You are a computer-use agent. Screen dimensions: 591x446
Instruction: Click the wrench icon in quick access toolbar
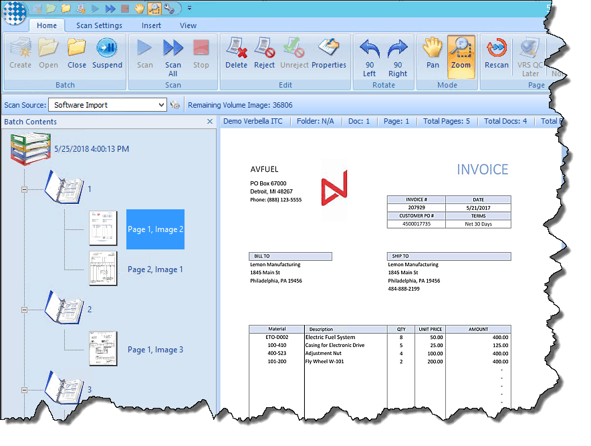click(169, 8)
